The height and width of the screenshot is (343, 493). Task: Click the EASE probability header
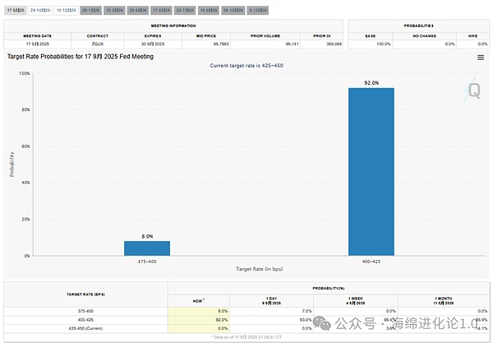pos(371,36)
